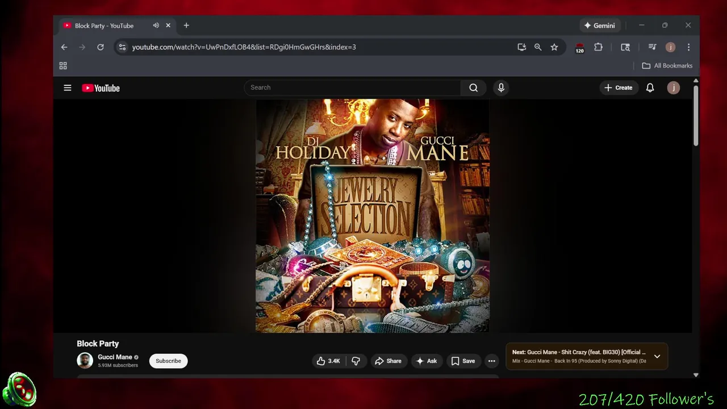The width and height of the screenshot is (727, 409).
Task: Go to YouTube home via logo
Action: (x=101, y=88)
